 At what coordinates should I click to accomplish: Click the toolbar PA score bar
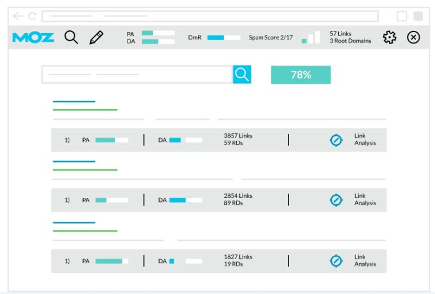(x=158, y=33)
